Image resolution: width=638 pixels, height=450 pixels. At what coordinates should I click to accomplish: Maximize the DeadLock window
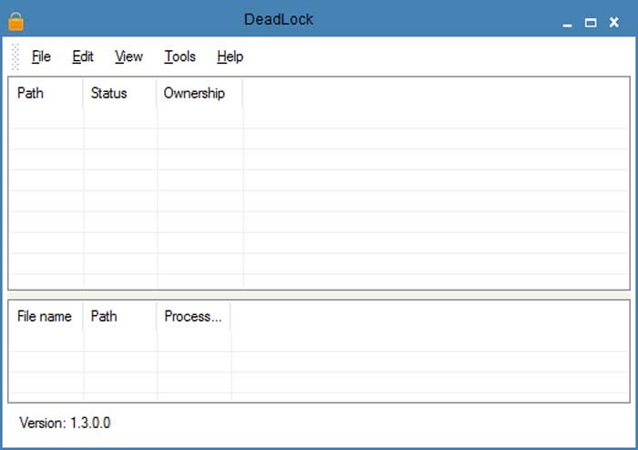[591, 23]
